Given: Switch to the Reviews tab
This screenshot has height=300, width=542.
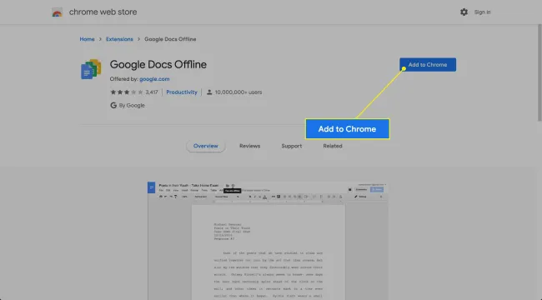Looking at the screenshot, I should pyautogui.click(x=249, y=146).
